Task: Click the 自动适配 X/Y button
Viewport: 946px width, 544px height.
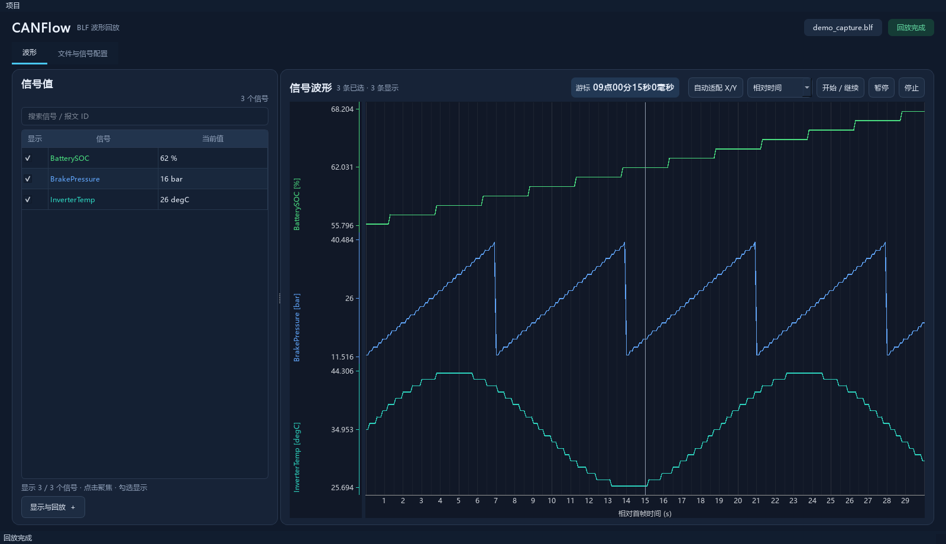Action: point(715,88)
